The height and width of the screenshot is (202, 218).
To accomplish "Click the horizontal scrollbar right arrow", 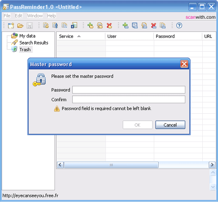I will tap(212, 165).
